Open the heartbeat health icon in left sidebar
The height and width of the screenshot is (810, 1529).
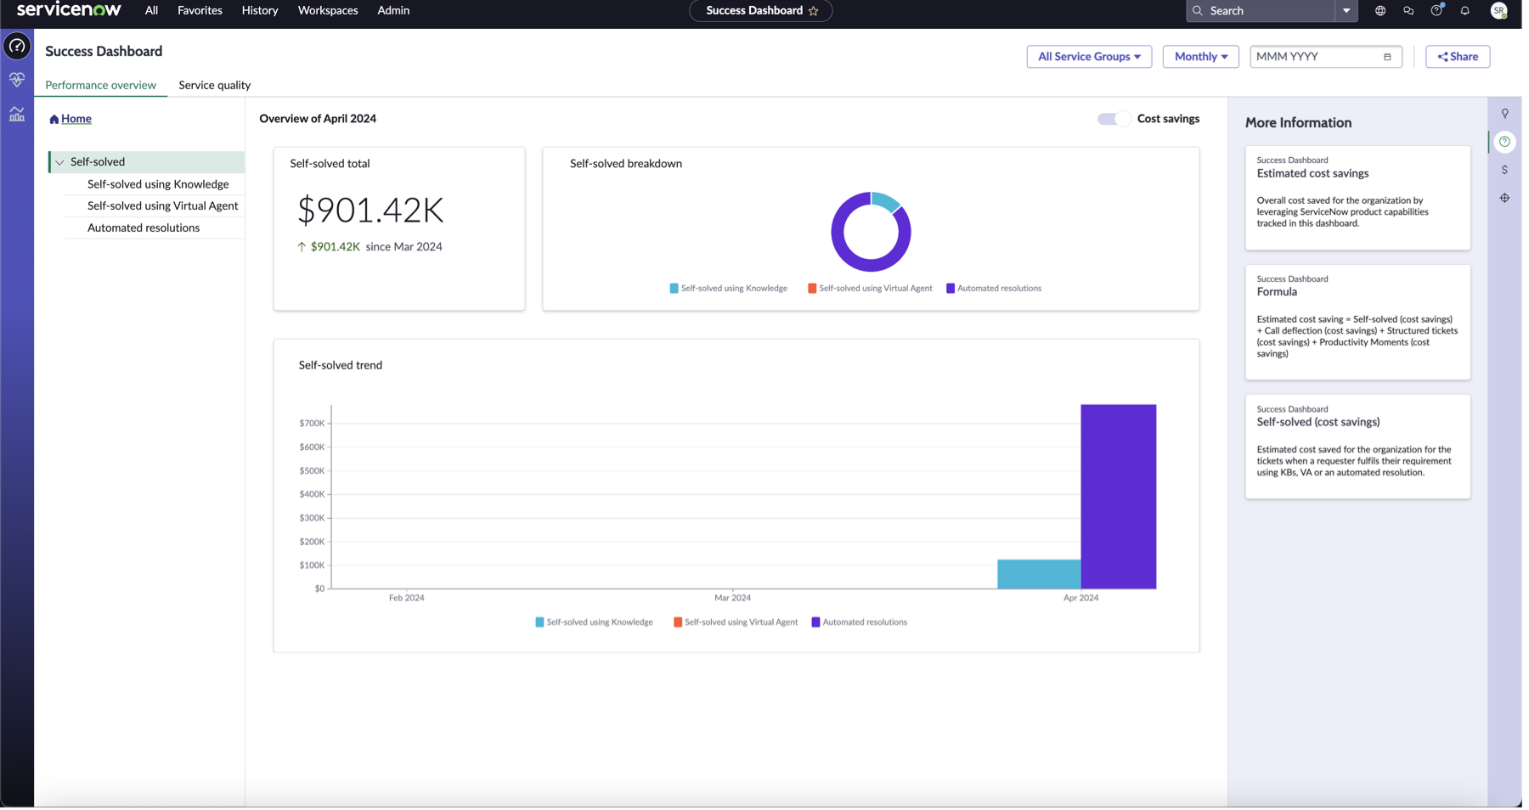click(x=17, y=80)
